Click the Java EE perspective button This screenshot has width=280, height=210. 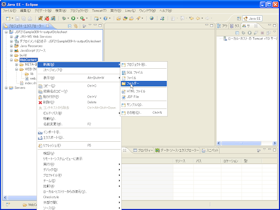point(252,18)
